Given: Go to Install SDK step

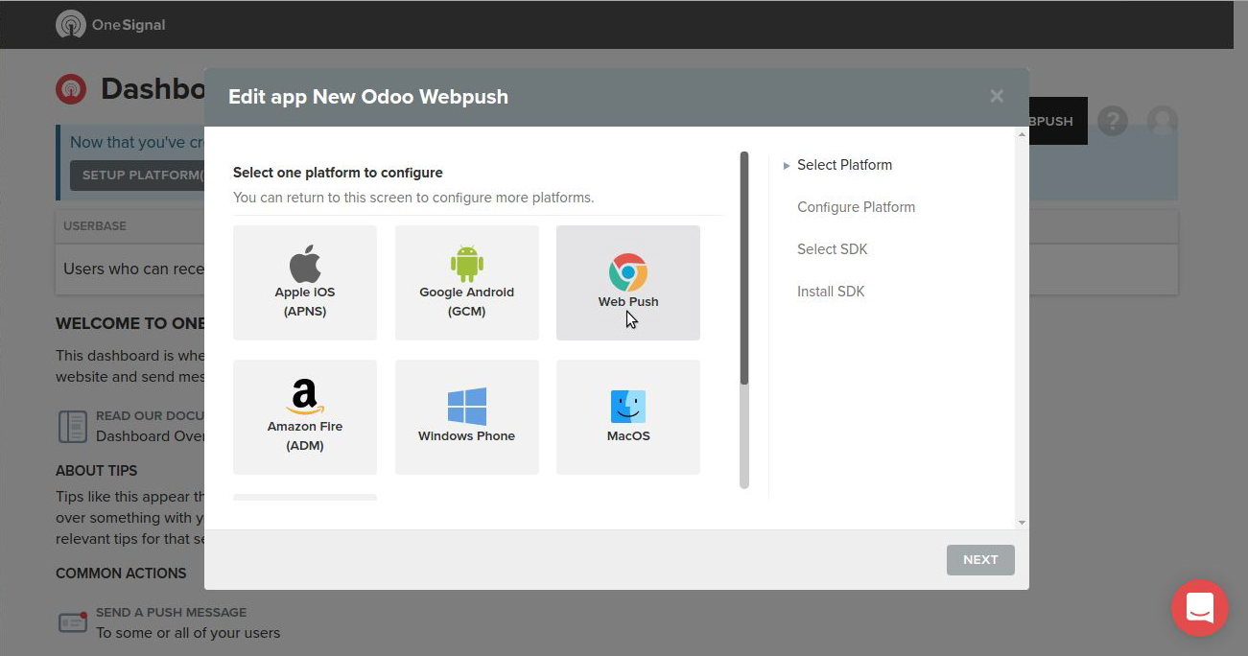Looking at the screenshot, I should click(x=831, y=292).
